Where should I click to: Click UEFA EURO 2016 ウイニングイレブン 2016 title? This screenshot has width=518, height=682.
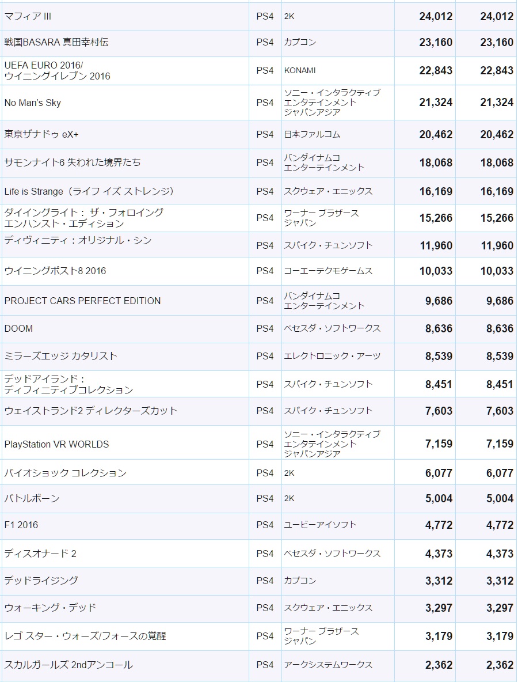click(x=57, y=70)
